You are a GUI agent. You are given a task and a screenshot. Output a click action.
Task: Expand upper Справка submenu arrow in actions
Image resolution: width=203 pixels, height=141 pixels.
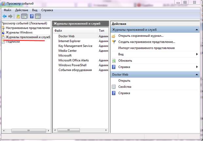197,67
